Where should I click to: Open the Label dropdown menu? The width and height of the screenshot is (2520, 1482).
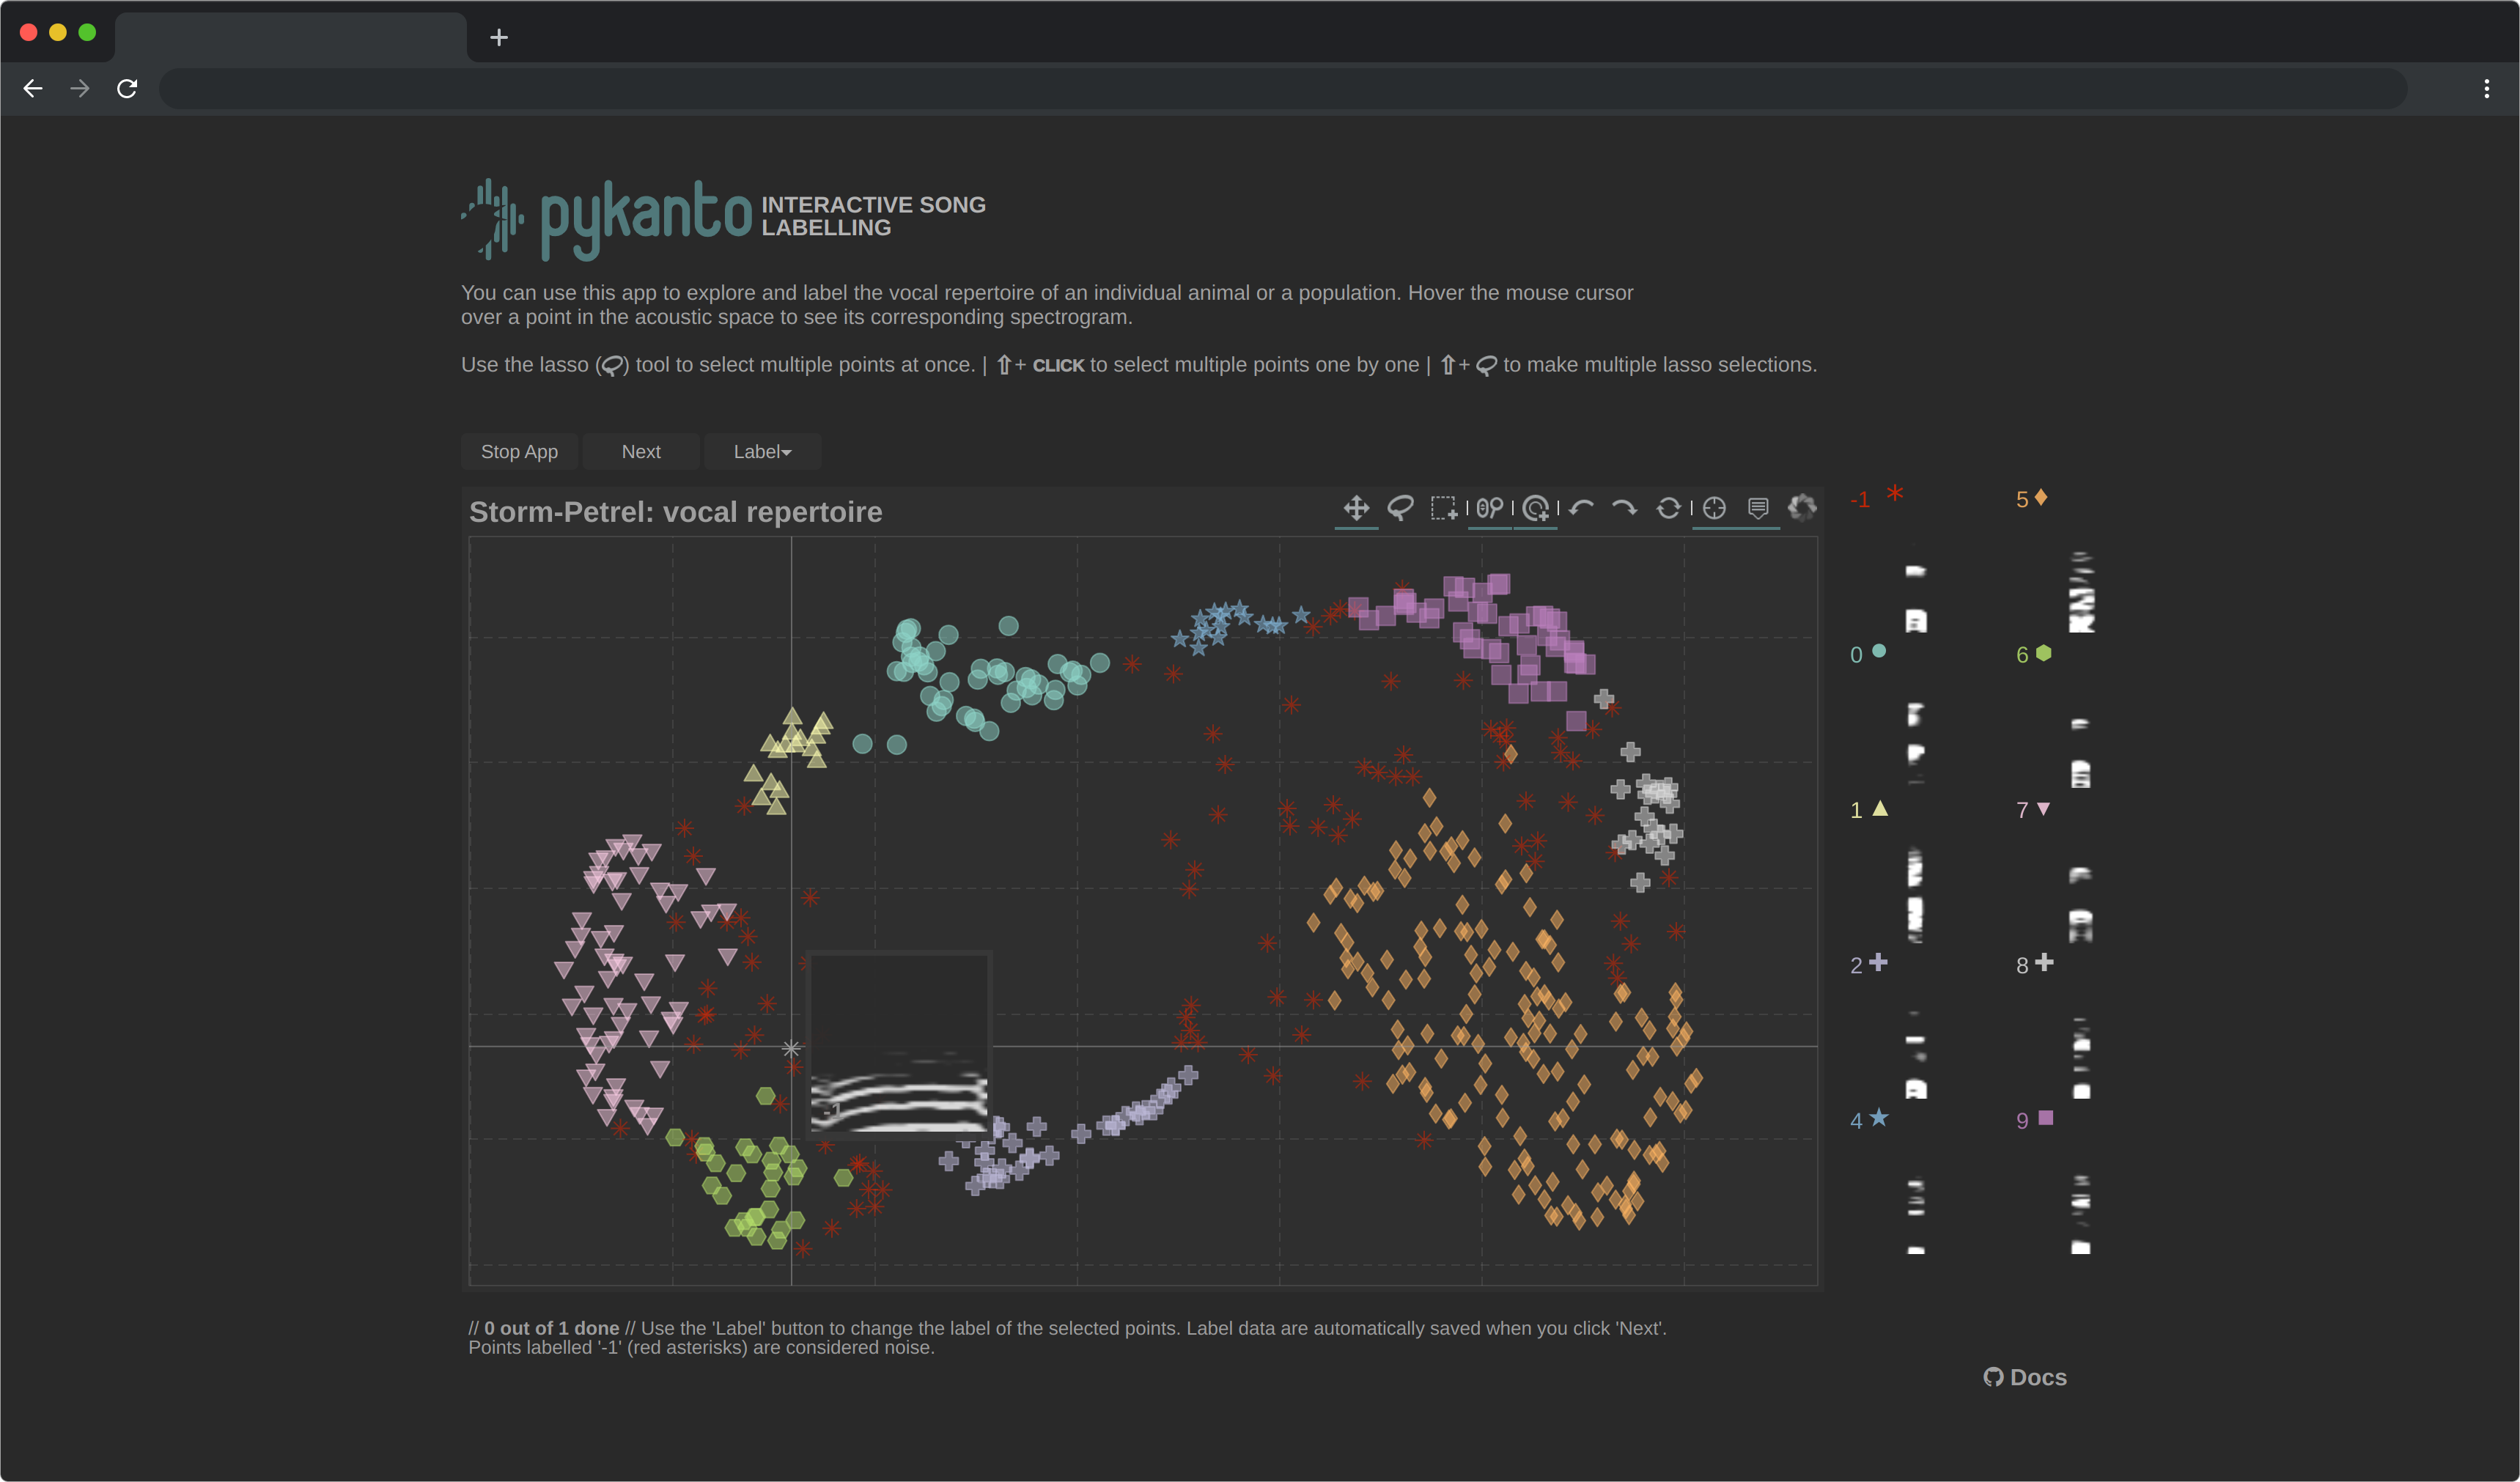pos(760,451)
